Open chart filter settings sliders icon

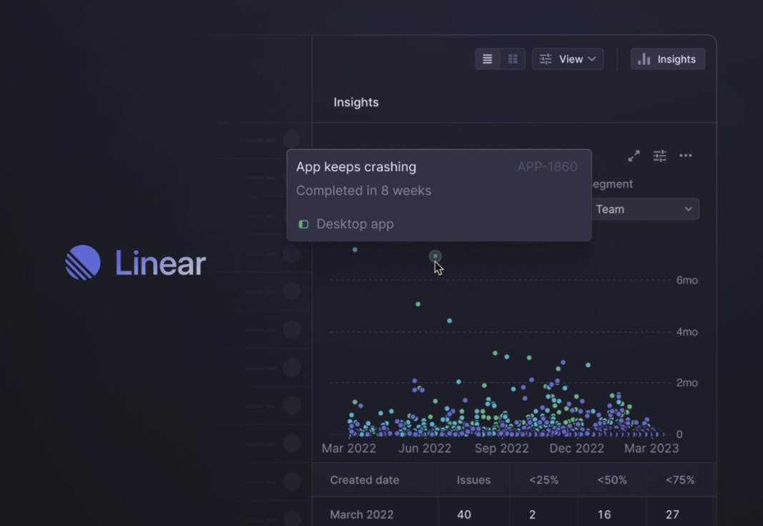660,156
